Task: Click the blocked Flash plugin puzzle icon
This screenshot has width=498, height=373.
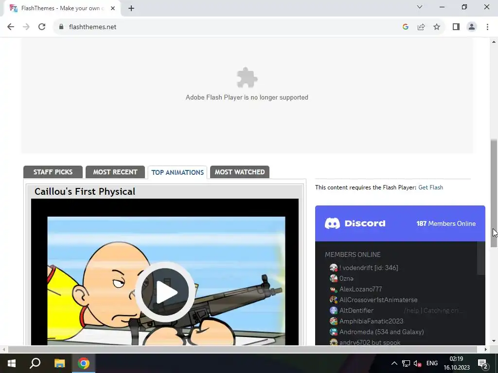Action: click(x=247, y=77)
